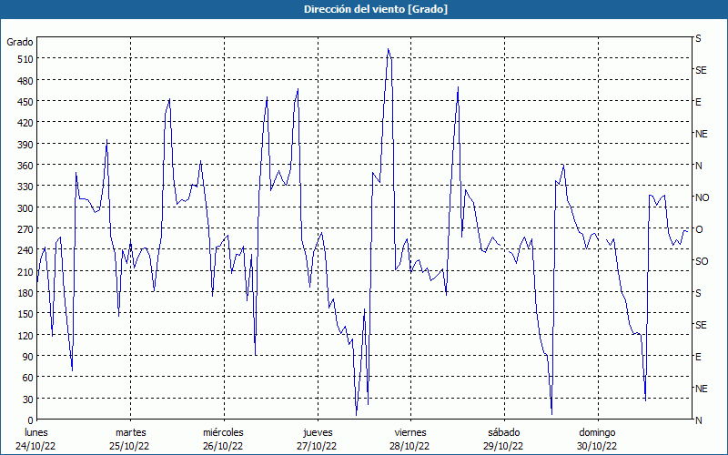Pick the date 26/10/22
The image size is (728, 455).
pyautogui.click(x=223, y=446)
